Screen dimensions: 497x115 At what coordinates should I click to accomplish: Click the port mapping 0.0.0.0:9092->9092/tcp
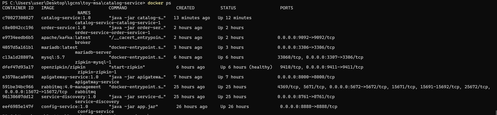coord(306,38)
